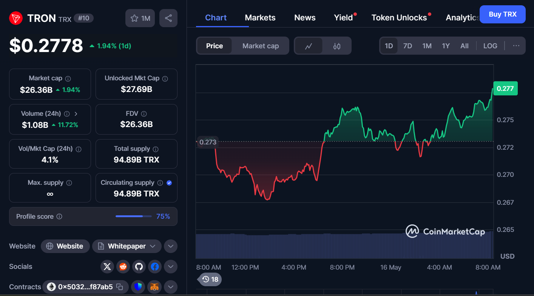Viewport: 534px width, 296px height.
Task: Select the 1D time range
Action: pyautogui.click(x=389, y=46)
